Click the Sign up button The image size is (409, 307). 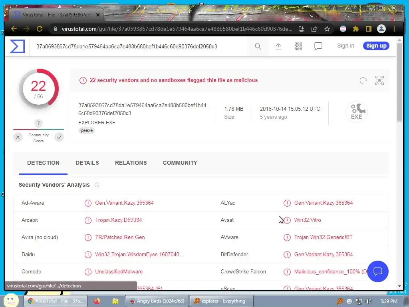pos(376,46)
